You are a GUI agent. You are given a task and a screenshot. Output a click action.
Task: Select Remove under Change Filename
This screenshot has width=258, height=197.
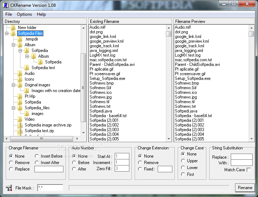(11, 163)
